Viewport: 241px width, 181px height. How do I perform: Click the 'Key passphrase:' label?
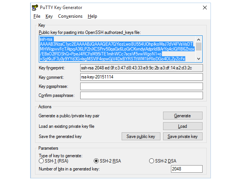53,86
